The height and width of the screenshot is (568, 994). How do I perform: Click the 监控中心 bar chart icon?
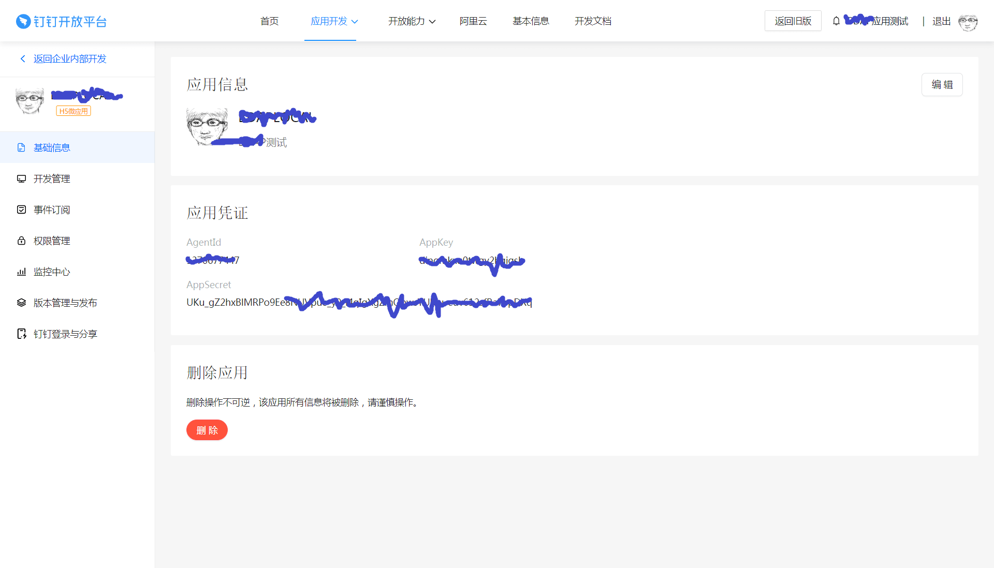click(x=21, y=272)
